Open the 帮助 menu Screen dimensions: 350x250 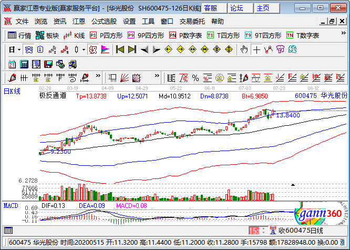pos(218,22)
